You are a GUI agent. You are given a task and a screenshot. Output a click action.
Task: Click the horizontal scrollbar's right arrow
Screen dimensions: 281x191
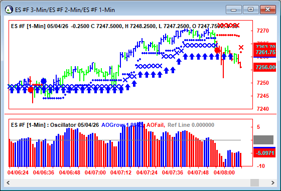pos(272,183)
